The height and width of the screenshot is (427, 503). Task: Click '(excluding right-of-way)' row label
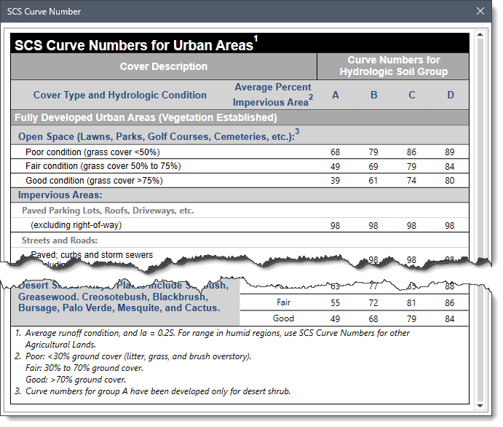pos(76,225)
